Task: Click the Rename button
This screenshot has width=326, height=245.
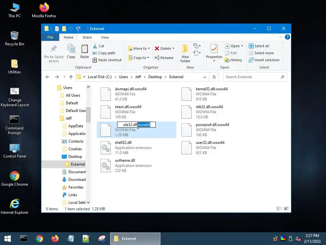Action: 164,58
